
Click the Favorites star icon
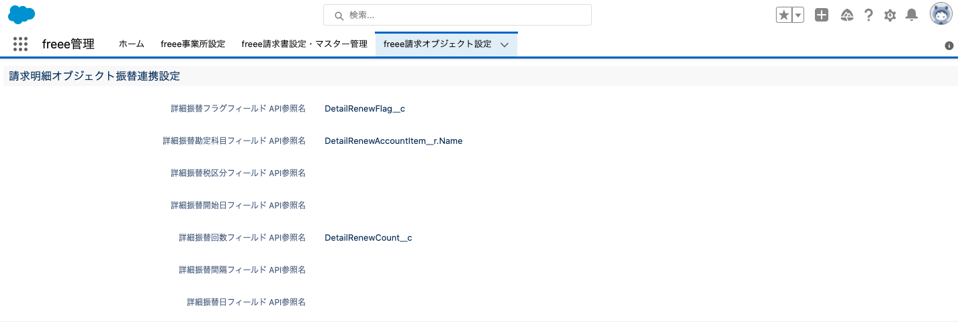pos(784,15)
